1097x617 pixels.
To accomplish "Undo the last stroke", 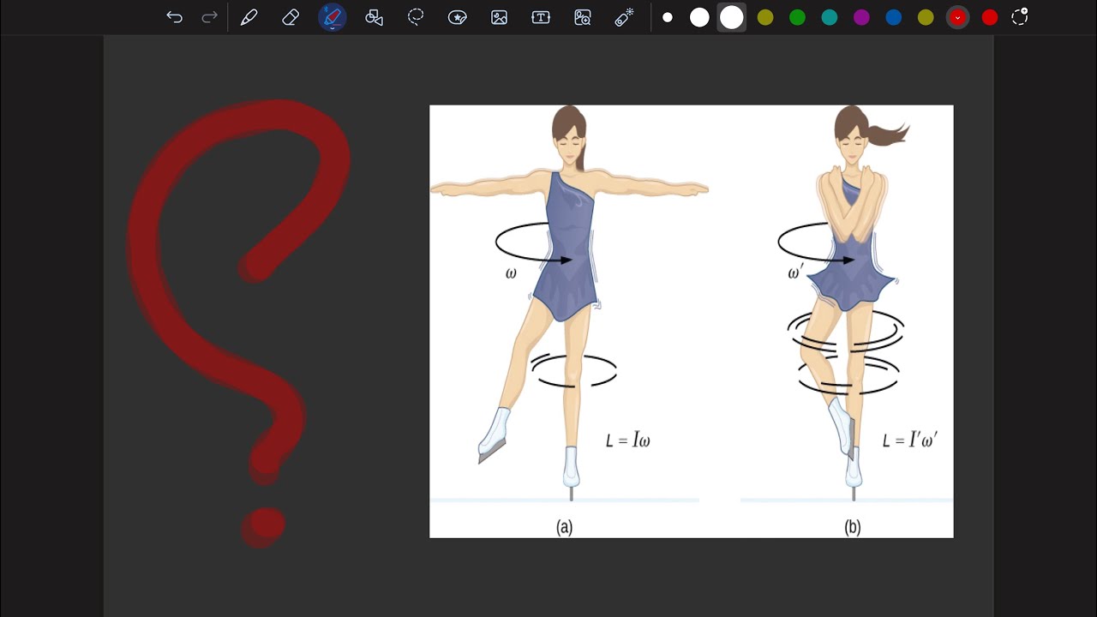I will click(x=174, y=17).
